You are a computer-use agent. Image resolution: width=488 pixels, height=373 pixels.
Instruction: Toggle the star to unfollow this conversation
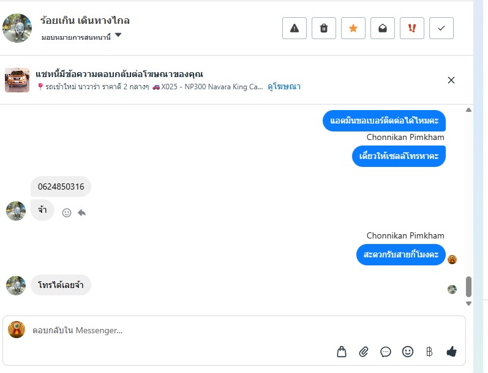click(x=353, y=28)
